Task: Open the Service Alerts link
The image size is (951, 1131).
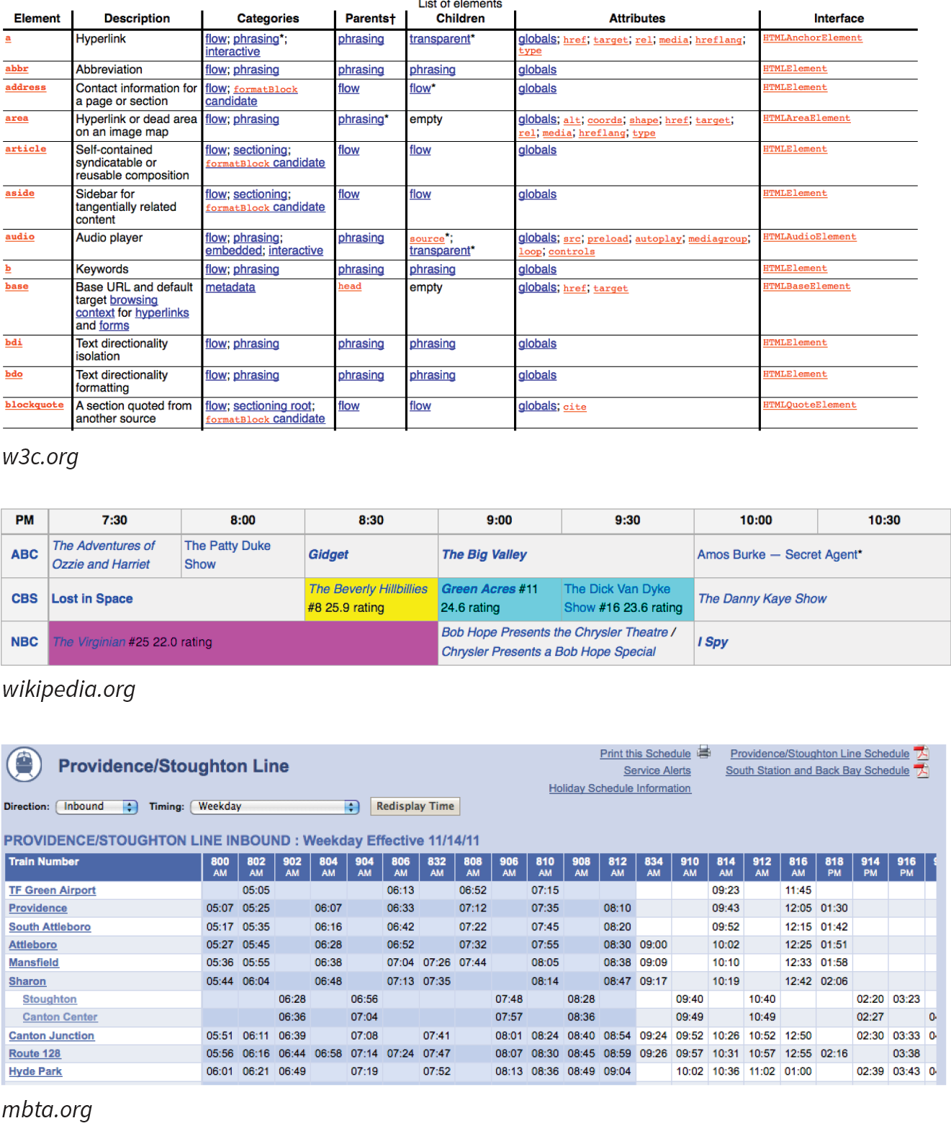Action: [657, 771]
